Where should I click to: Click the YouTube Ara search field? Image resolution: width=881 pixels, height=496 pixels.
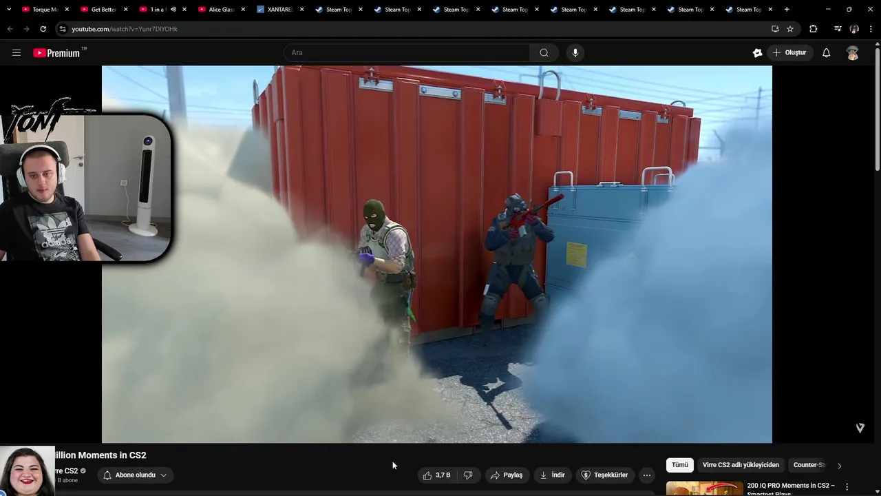coord(407,52)
